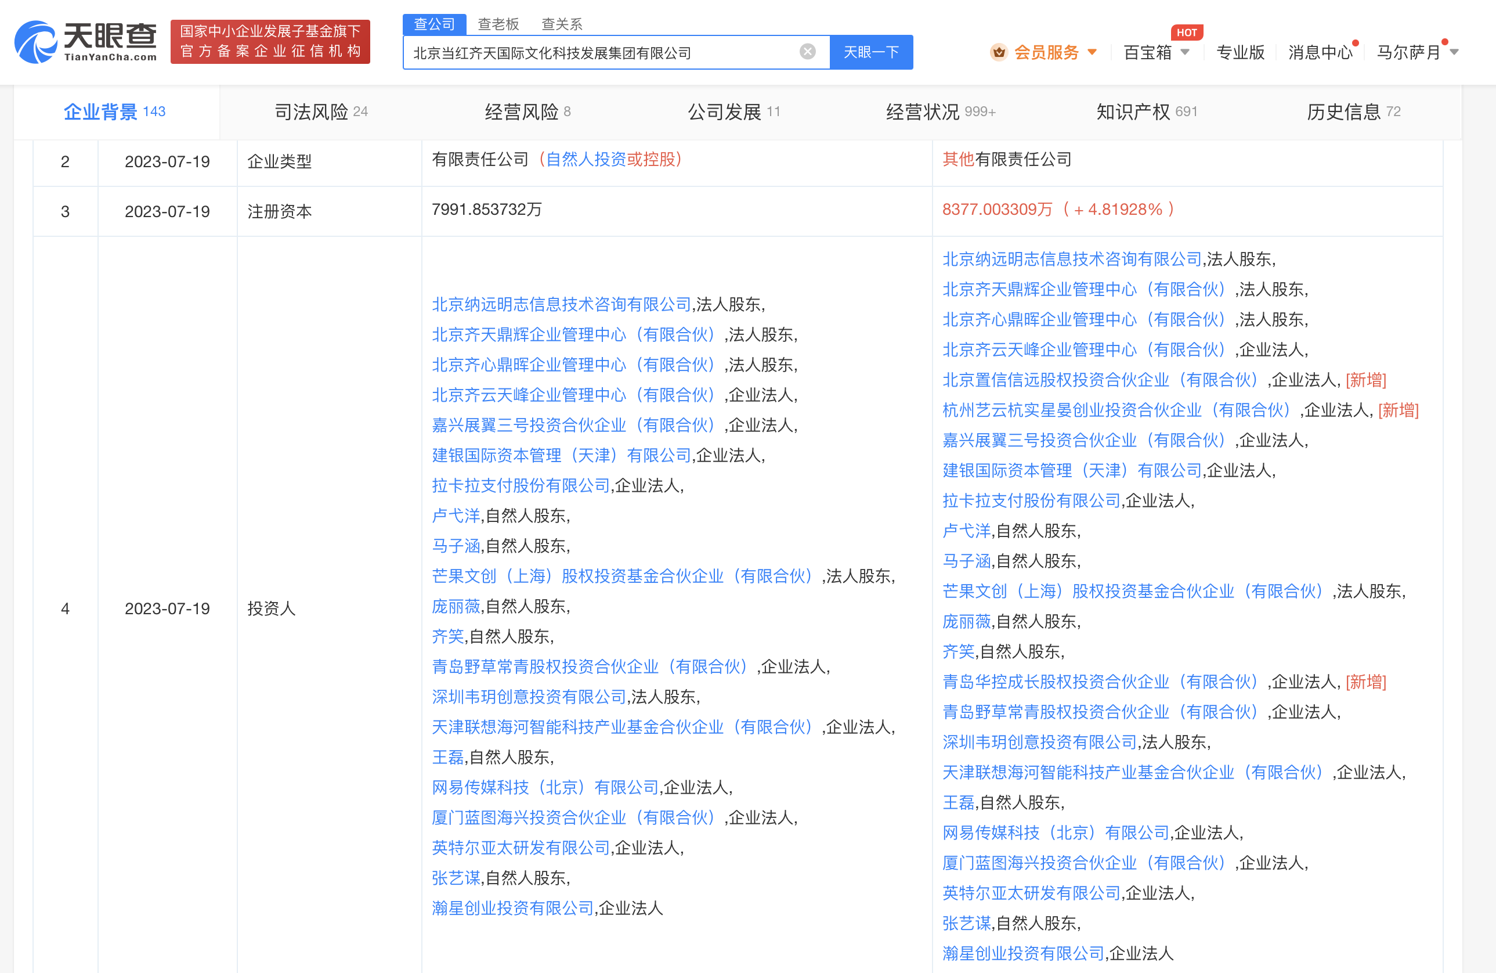Viewport: 1496px width, 973px height.
Task: Expand the 会员服务 dropdown arrow
Action: 1093,52
